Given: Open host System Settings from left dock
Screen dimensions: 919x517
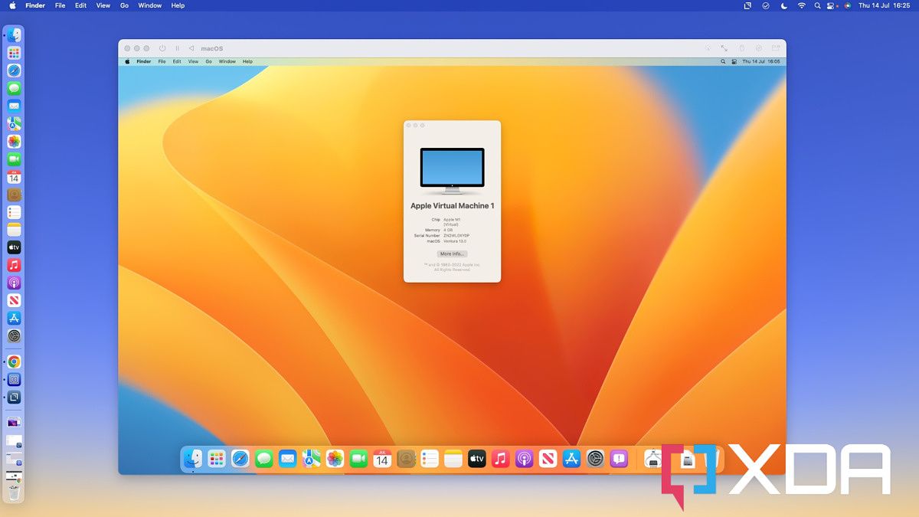Looking at the screenshot, I should (14, 335).
